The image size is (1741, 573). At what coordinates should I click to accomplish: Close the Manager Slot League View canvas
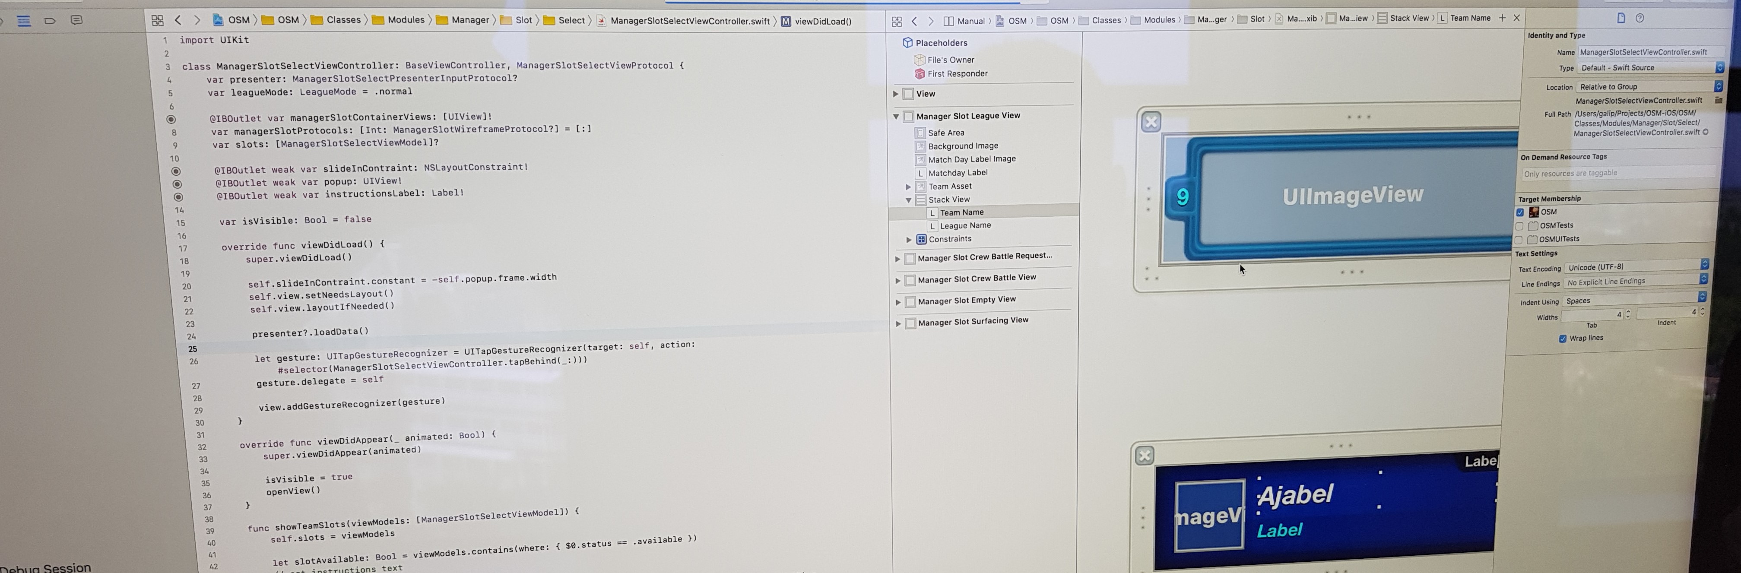tap(1151, 122)
